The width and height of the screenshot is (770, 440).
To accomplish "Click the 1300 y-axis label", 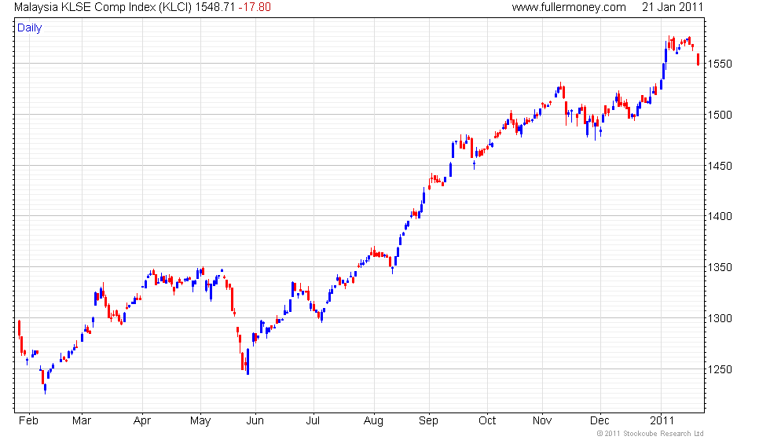I will 720,318.
